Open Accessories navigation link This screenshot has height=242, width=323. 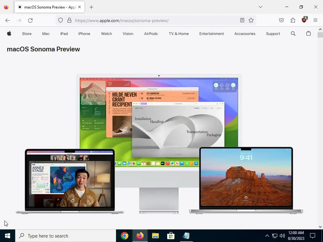[x=245, y=33]
